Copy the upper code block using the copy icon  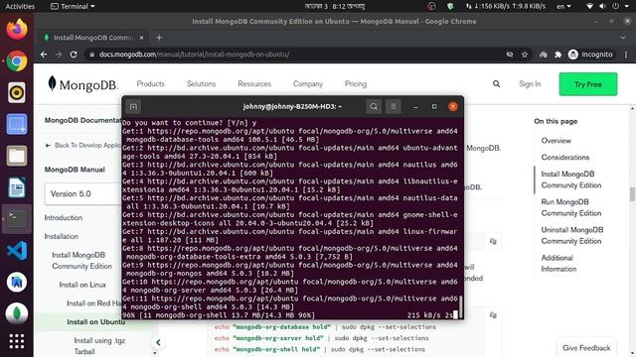coord(493,241)
